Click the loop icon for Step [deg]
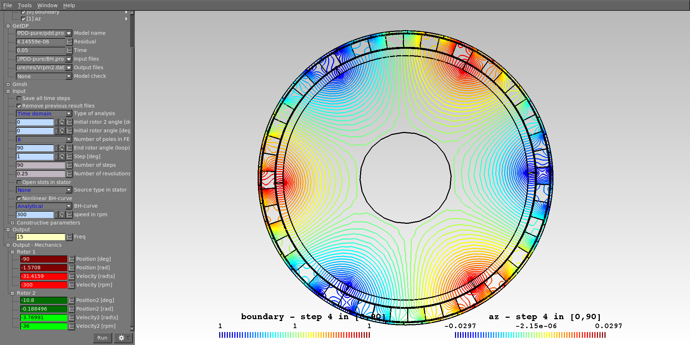690x345 pixels. 63,156
